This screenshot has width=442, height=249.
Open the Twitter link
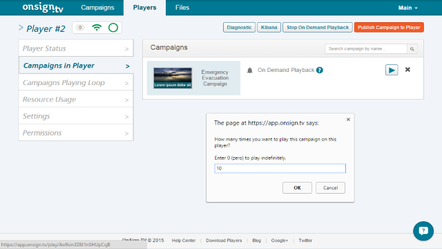pos(305,241)
